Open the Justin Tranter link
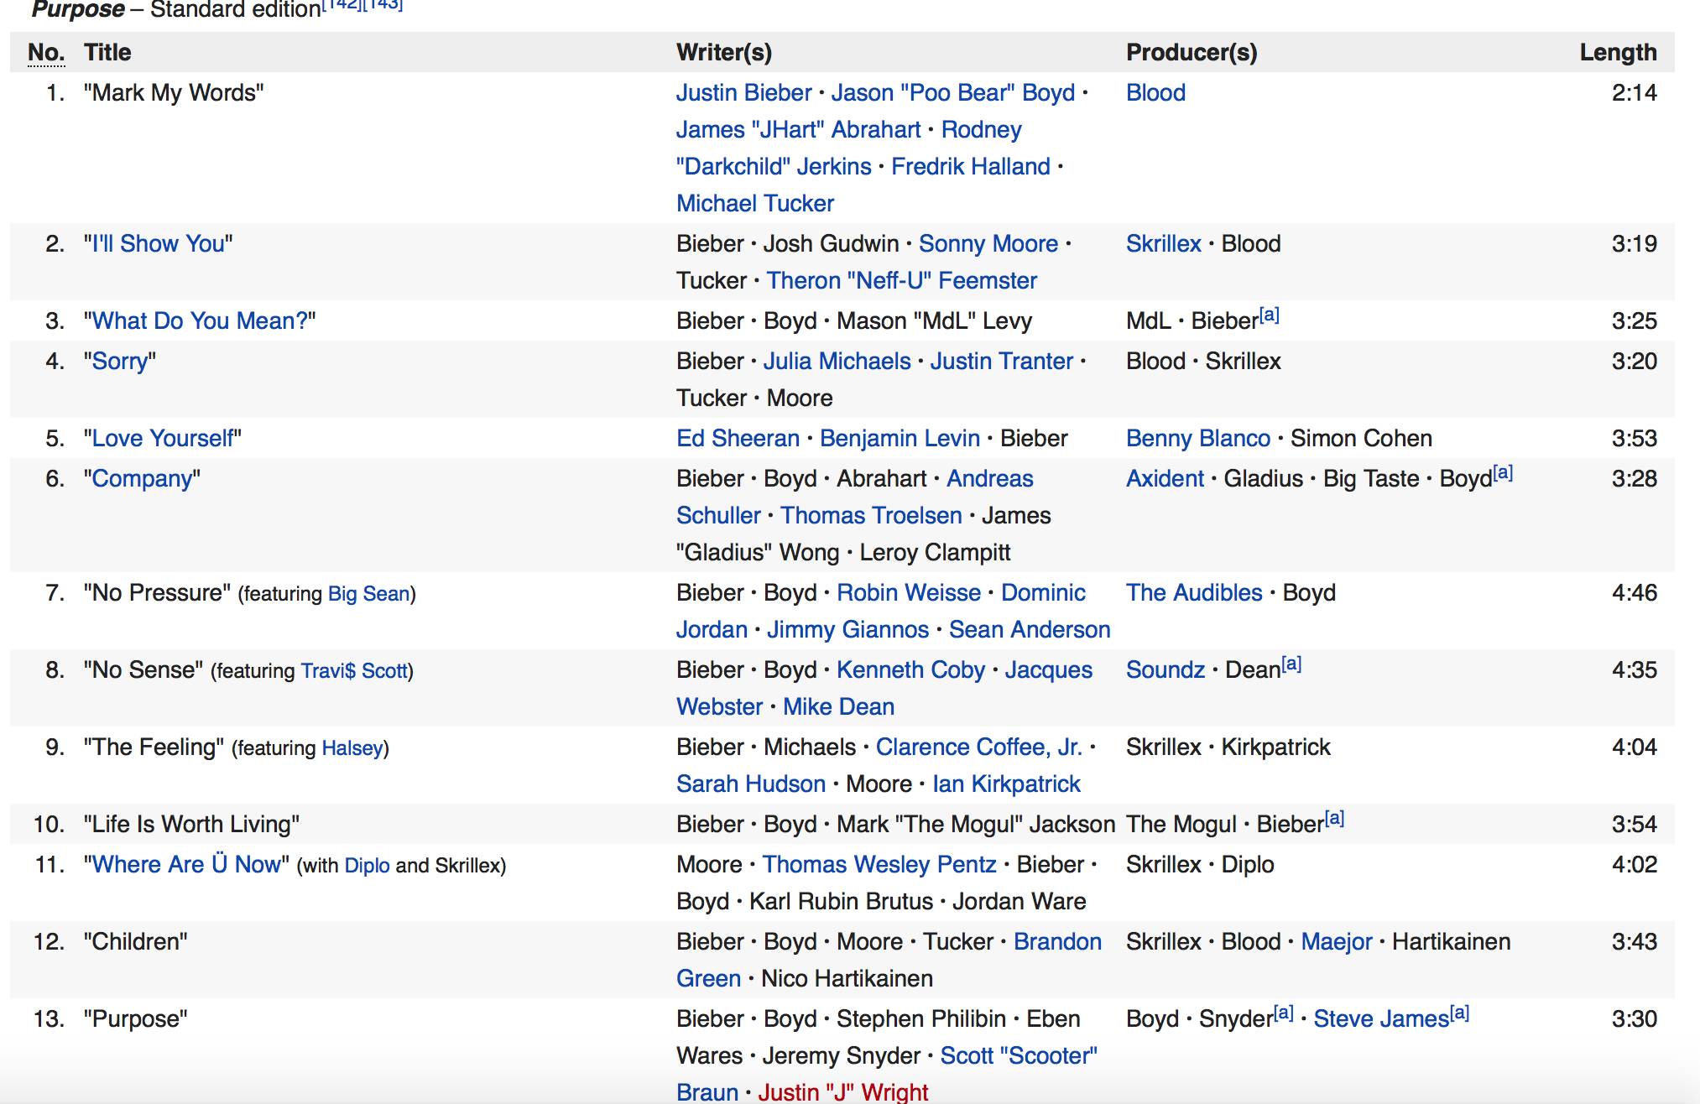The height and width of the screenshot is (1104, 1700). pos(1002,362)
